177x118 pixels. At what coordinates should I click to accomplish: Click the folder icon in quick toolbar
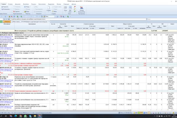[9, 17]
